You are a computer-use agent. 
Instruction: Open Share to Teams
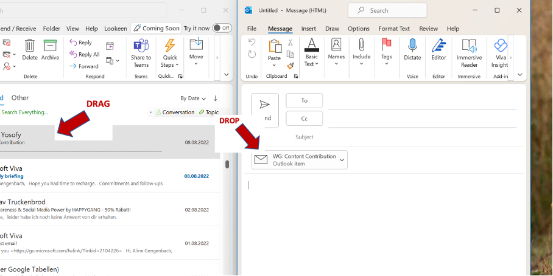141,46
